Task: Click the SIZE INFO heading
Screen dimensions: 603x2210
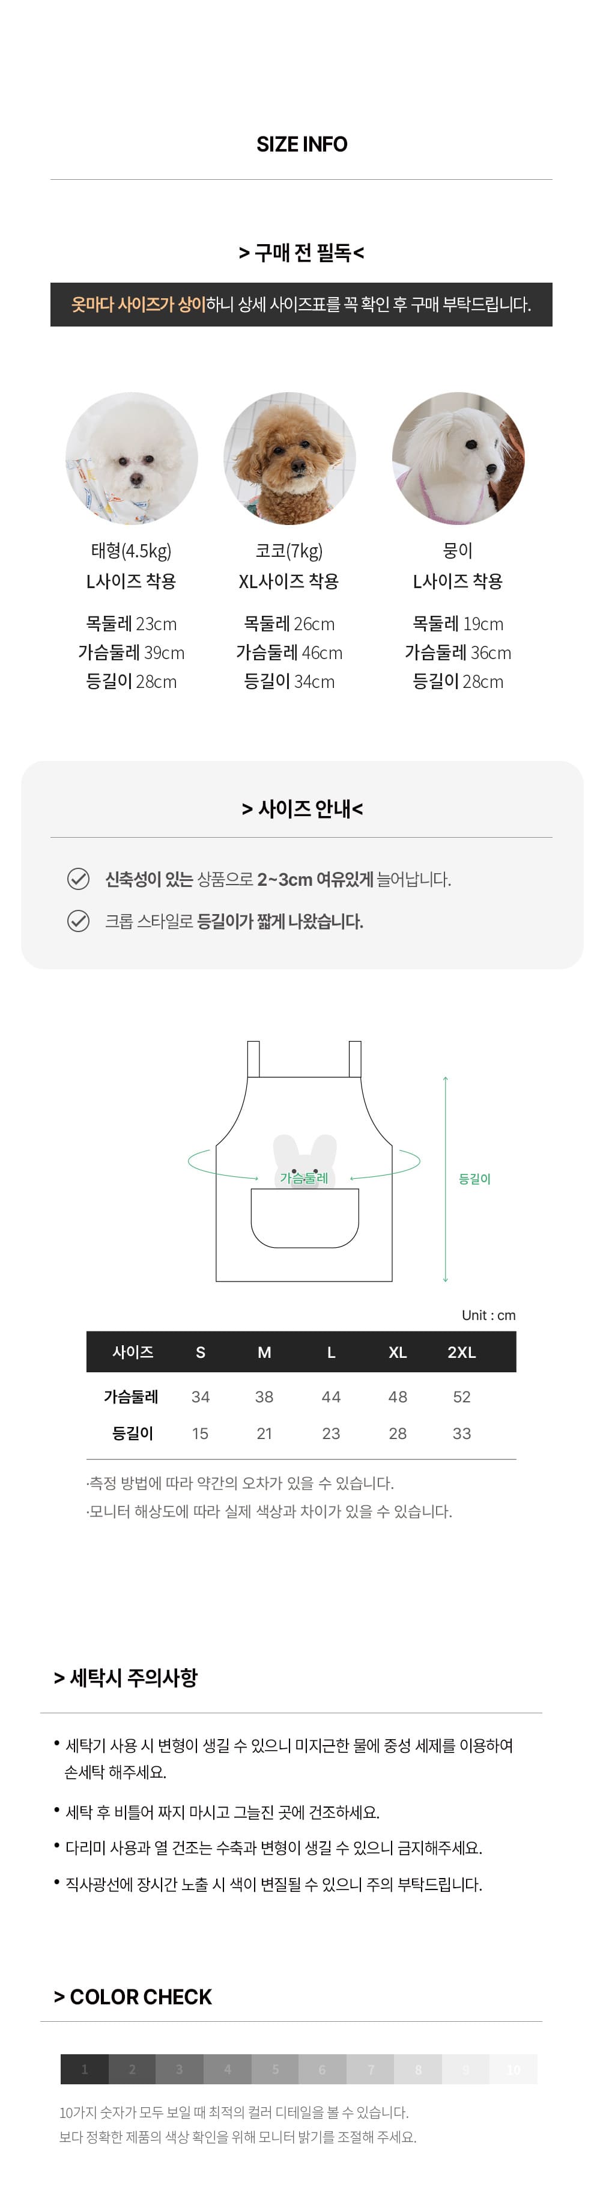Action: (301, 144)
